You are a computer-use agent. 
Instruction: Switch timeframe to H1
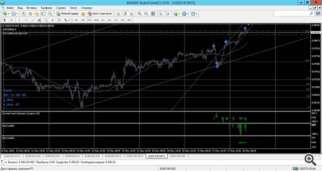103,20
